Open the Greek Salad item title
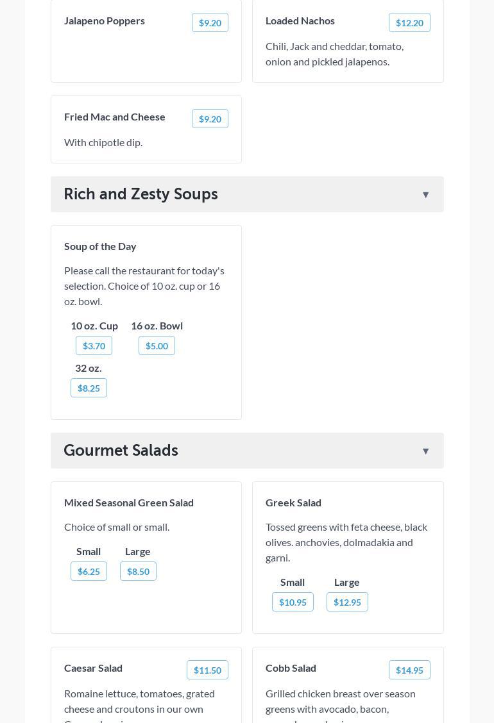This screenshot has height=723, width=494. [293, 503]
